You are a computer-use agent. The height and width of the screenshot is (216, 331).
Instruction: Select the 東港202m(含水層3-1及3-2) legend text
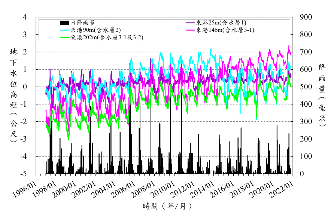pyautogui.click(x=107, y=37)
